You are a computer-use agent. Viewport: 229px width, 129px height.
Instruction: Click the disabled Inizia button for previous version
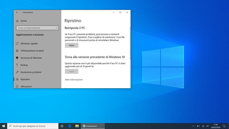[x=72, y=71]
